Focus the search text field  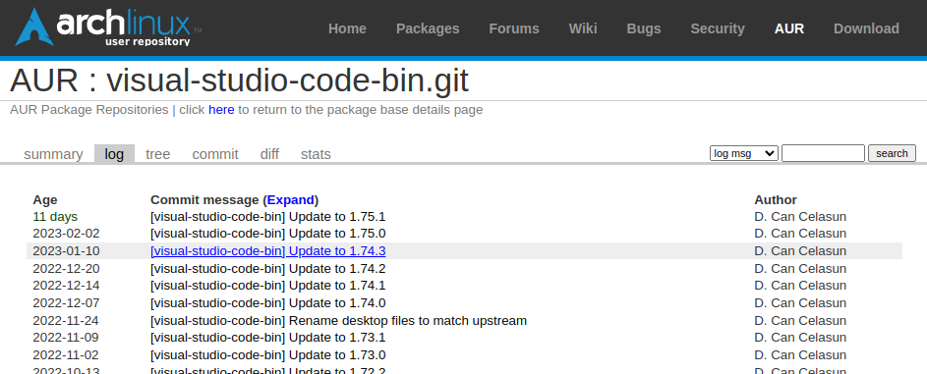click(823, 153)
